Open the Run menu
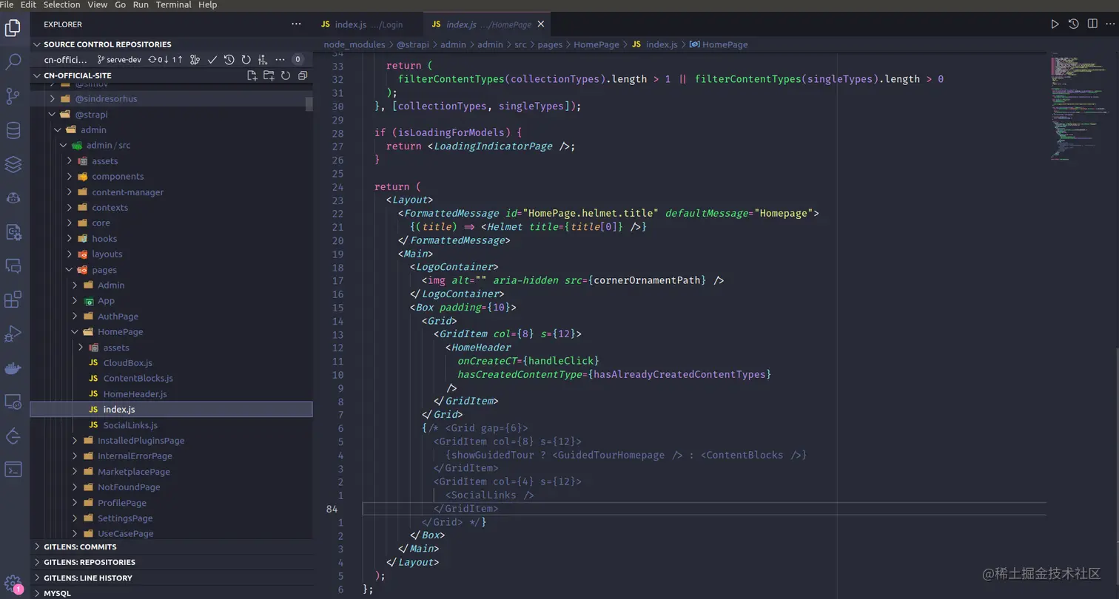Screen dimensions: 1119x599 tap(141, 4)
